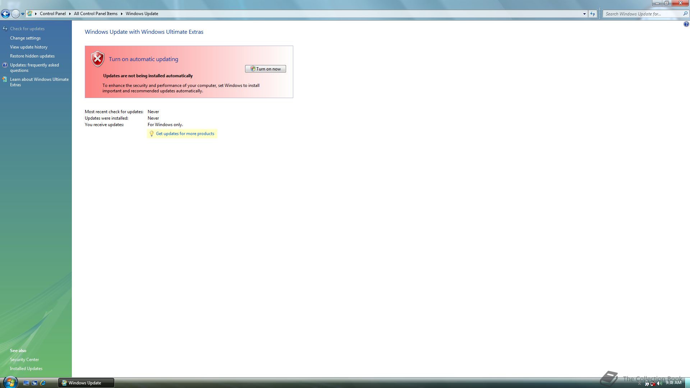Screen dimensions: 690x388
Task: Click Get updates for more products
Action: (x=185, y=134)
